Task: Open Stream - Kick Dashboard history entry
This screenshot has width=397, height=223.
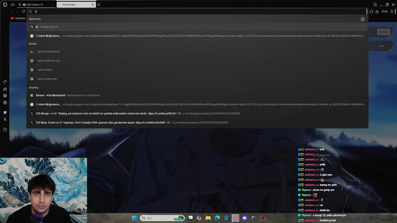Action: tap(197, 95)
